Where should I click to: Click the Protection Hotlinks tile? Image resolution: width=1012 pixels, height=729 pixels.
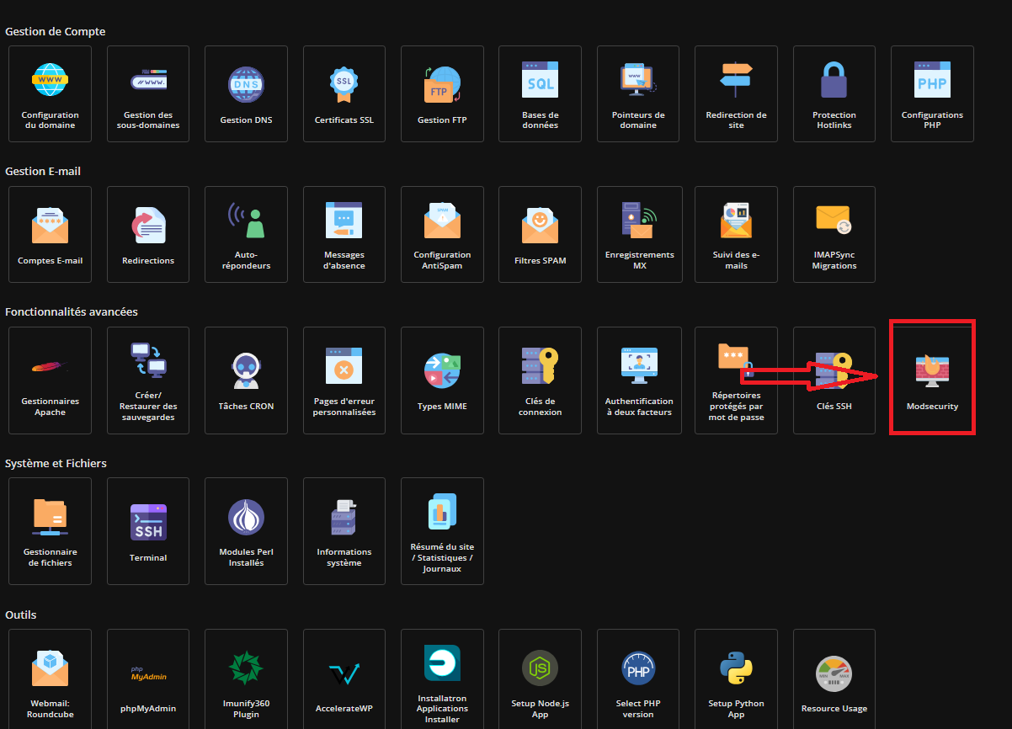pyautogui.click(x=834, y=93)
